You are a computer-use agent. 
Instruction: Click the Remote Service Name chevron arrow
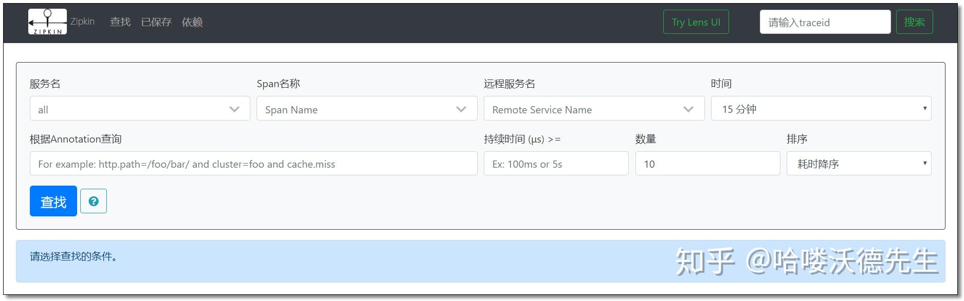pos(688,109)
